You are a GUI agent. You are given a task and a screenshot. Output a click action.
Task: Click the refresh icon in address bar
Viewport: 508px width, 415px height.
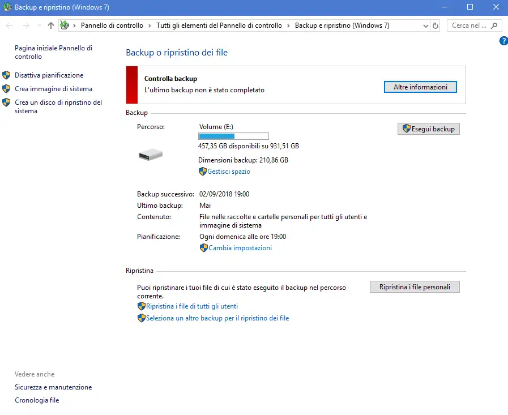[436, 25]
